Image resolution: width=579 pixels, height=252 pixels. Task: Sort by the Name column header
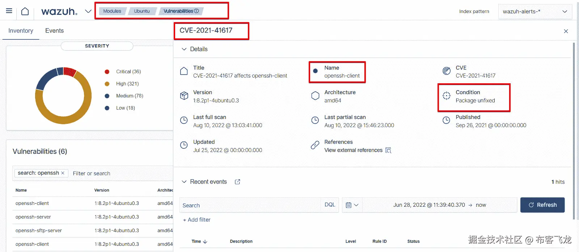21,190
